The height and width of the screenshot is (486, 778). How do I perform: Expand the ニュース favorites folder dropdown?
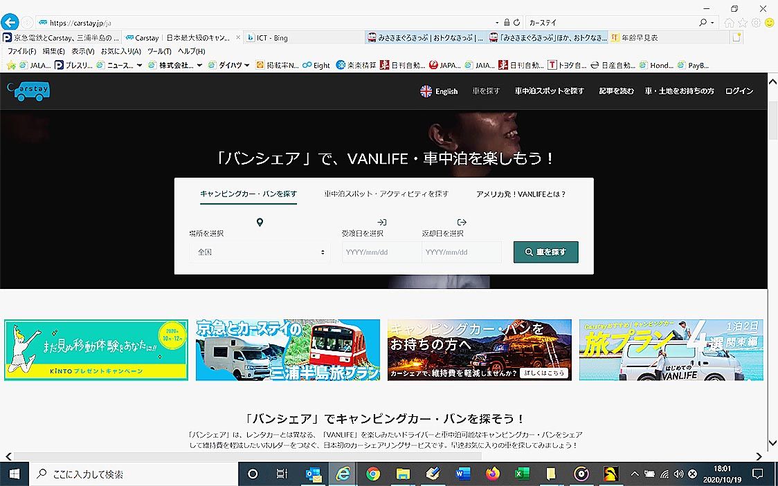(x=139, y=66)
